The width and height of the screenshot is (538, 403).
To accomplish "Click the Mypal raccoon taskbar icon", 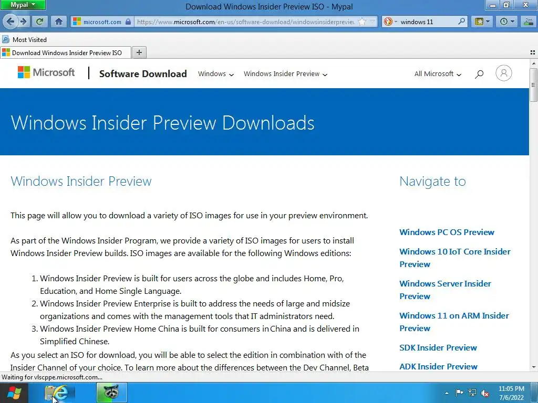I will [111, 393].
